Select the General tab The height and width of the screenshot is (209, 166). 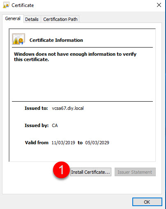[13, 18]
